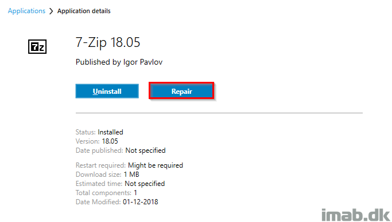Image resolution: width=392 pixels, height=222 pixels.
Task: Select the Application details breadcrumb text
Action: pos(84,11)
